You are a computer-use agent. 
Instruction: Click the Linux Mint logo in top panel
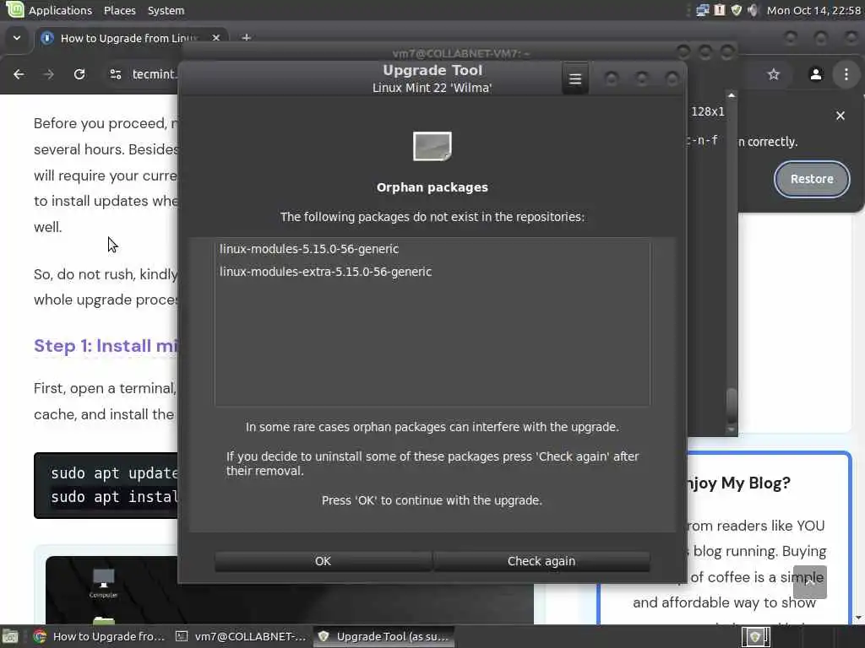[x=15, y=9]
